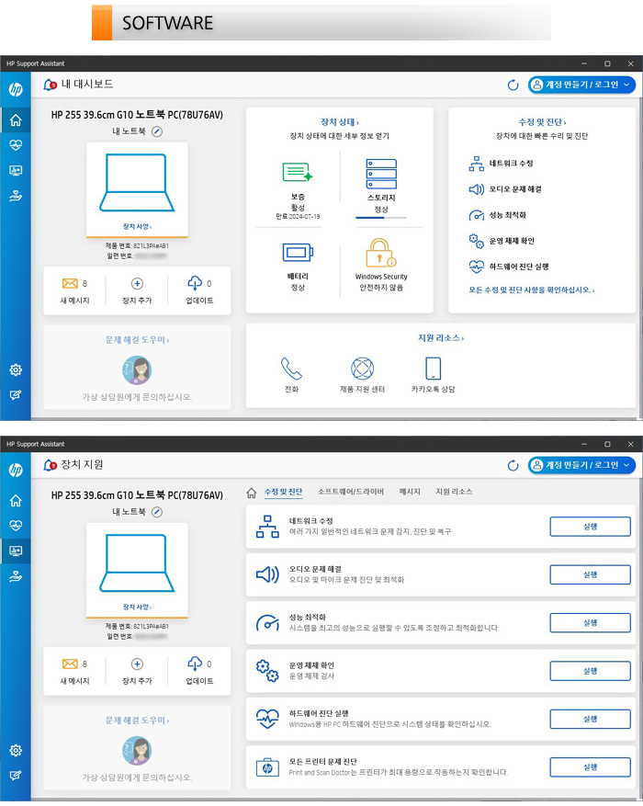Run 모든 프린터 문제 진단 with 실행 button
The width and height of the screenshot is (643, 806).
[x=590, y=766]
